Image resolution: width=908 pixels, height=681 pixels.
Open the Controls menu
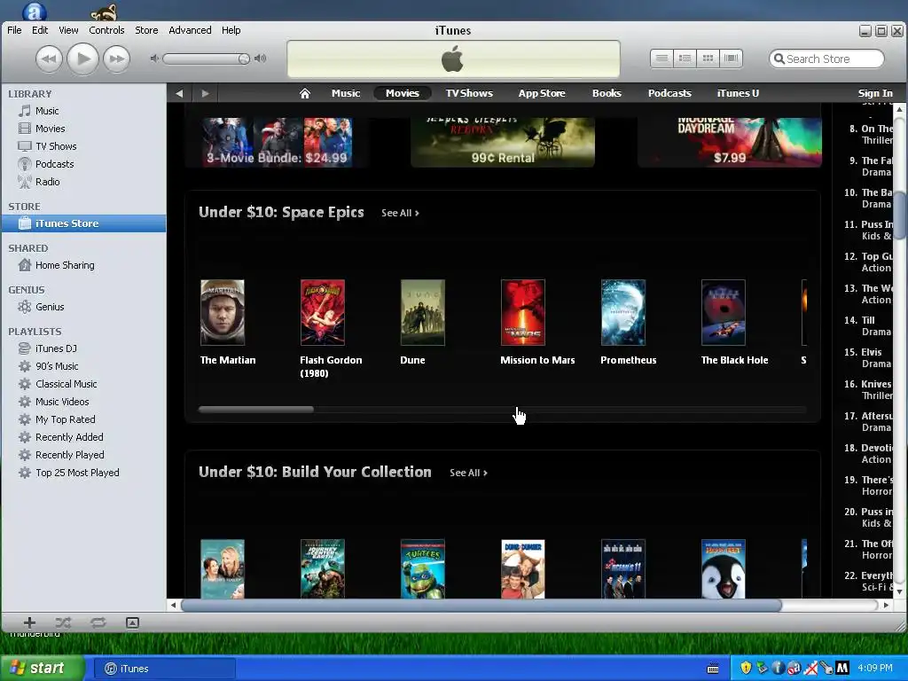click(x=106, y=30)
